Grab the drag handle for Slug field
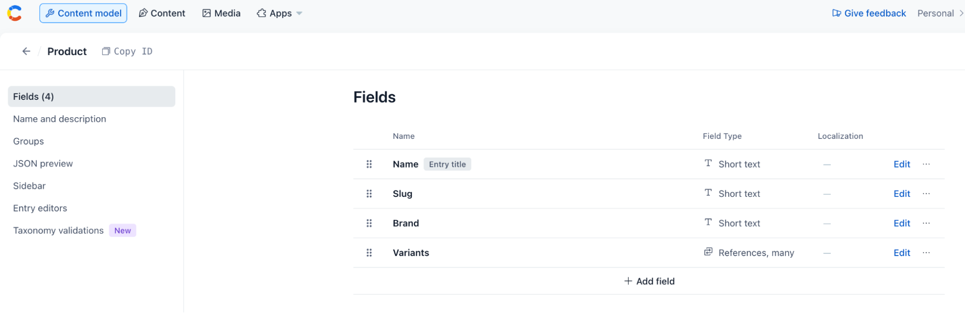Viewport: 965px width, 313px height. pos(369,193)
